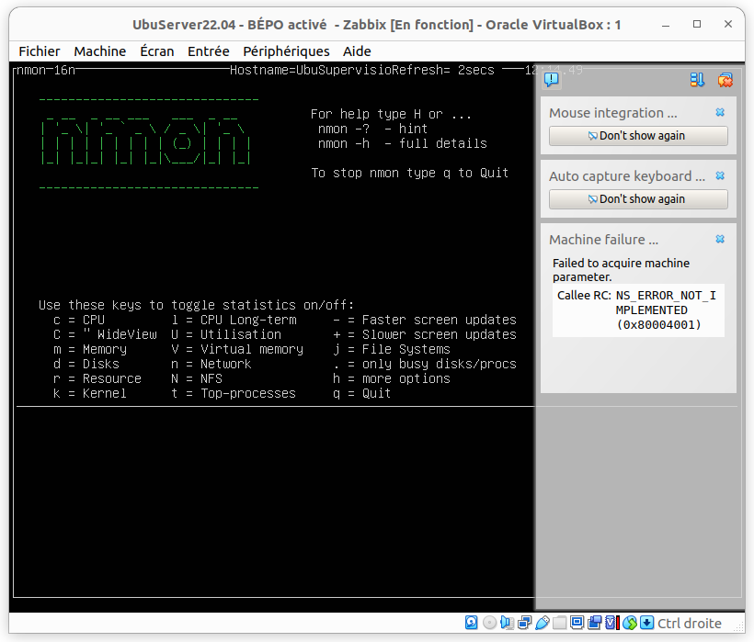This screenshot has height=642, width=754.
Task: Click Don't show again under Auto capture keyboard
Action: click(638, 199)
